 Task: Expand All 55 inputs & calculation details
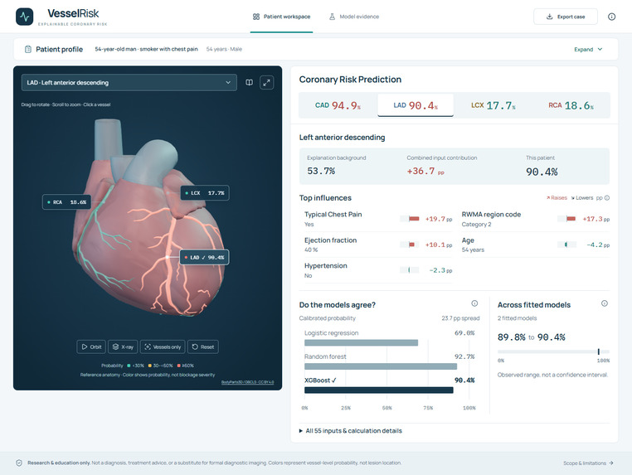(350, 431)
